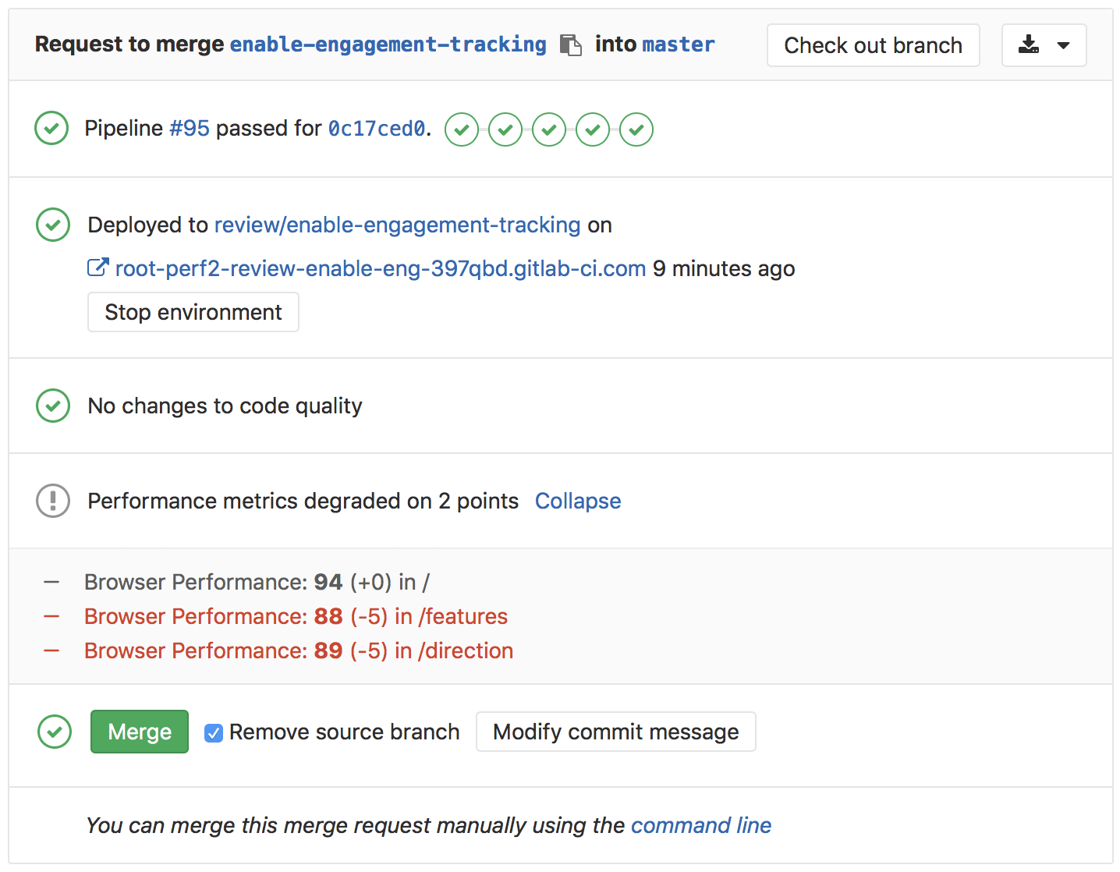Open commit 0c17ced0
This screenshot has height=872, width=1120.
tap(377, 128)
